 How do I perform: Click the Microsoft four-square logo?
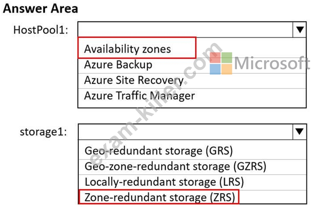[x=221, y=63]
